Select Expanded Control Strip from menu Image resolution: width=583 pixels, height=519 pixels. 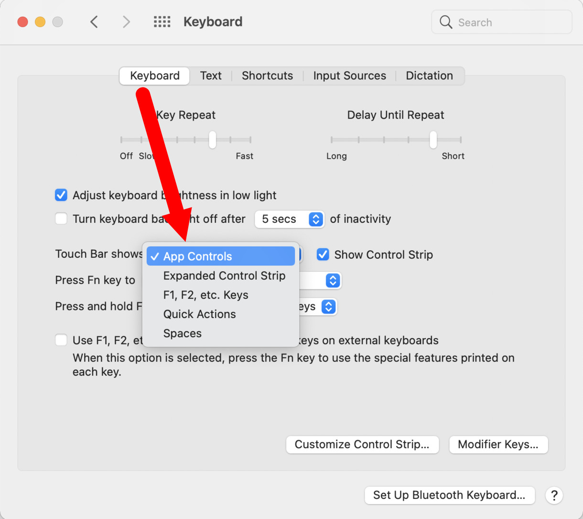[x=224, y=276]
